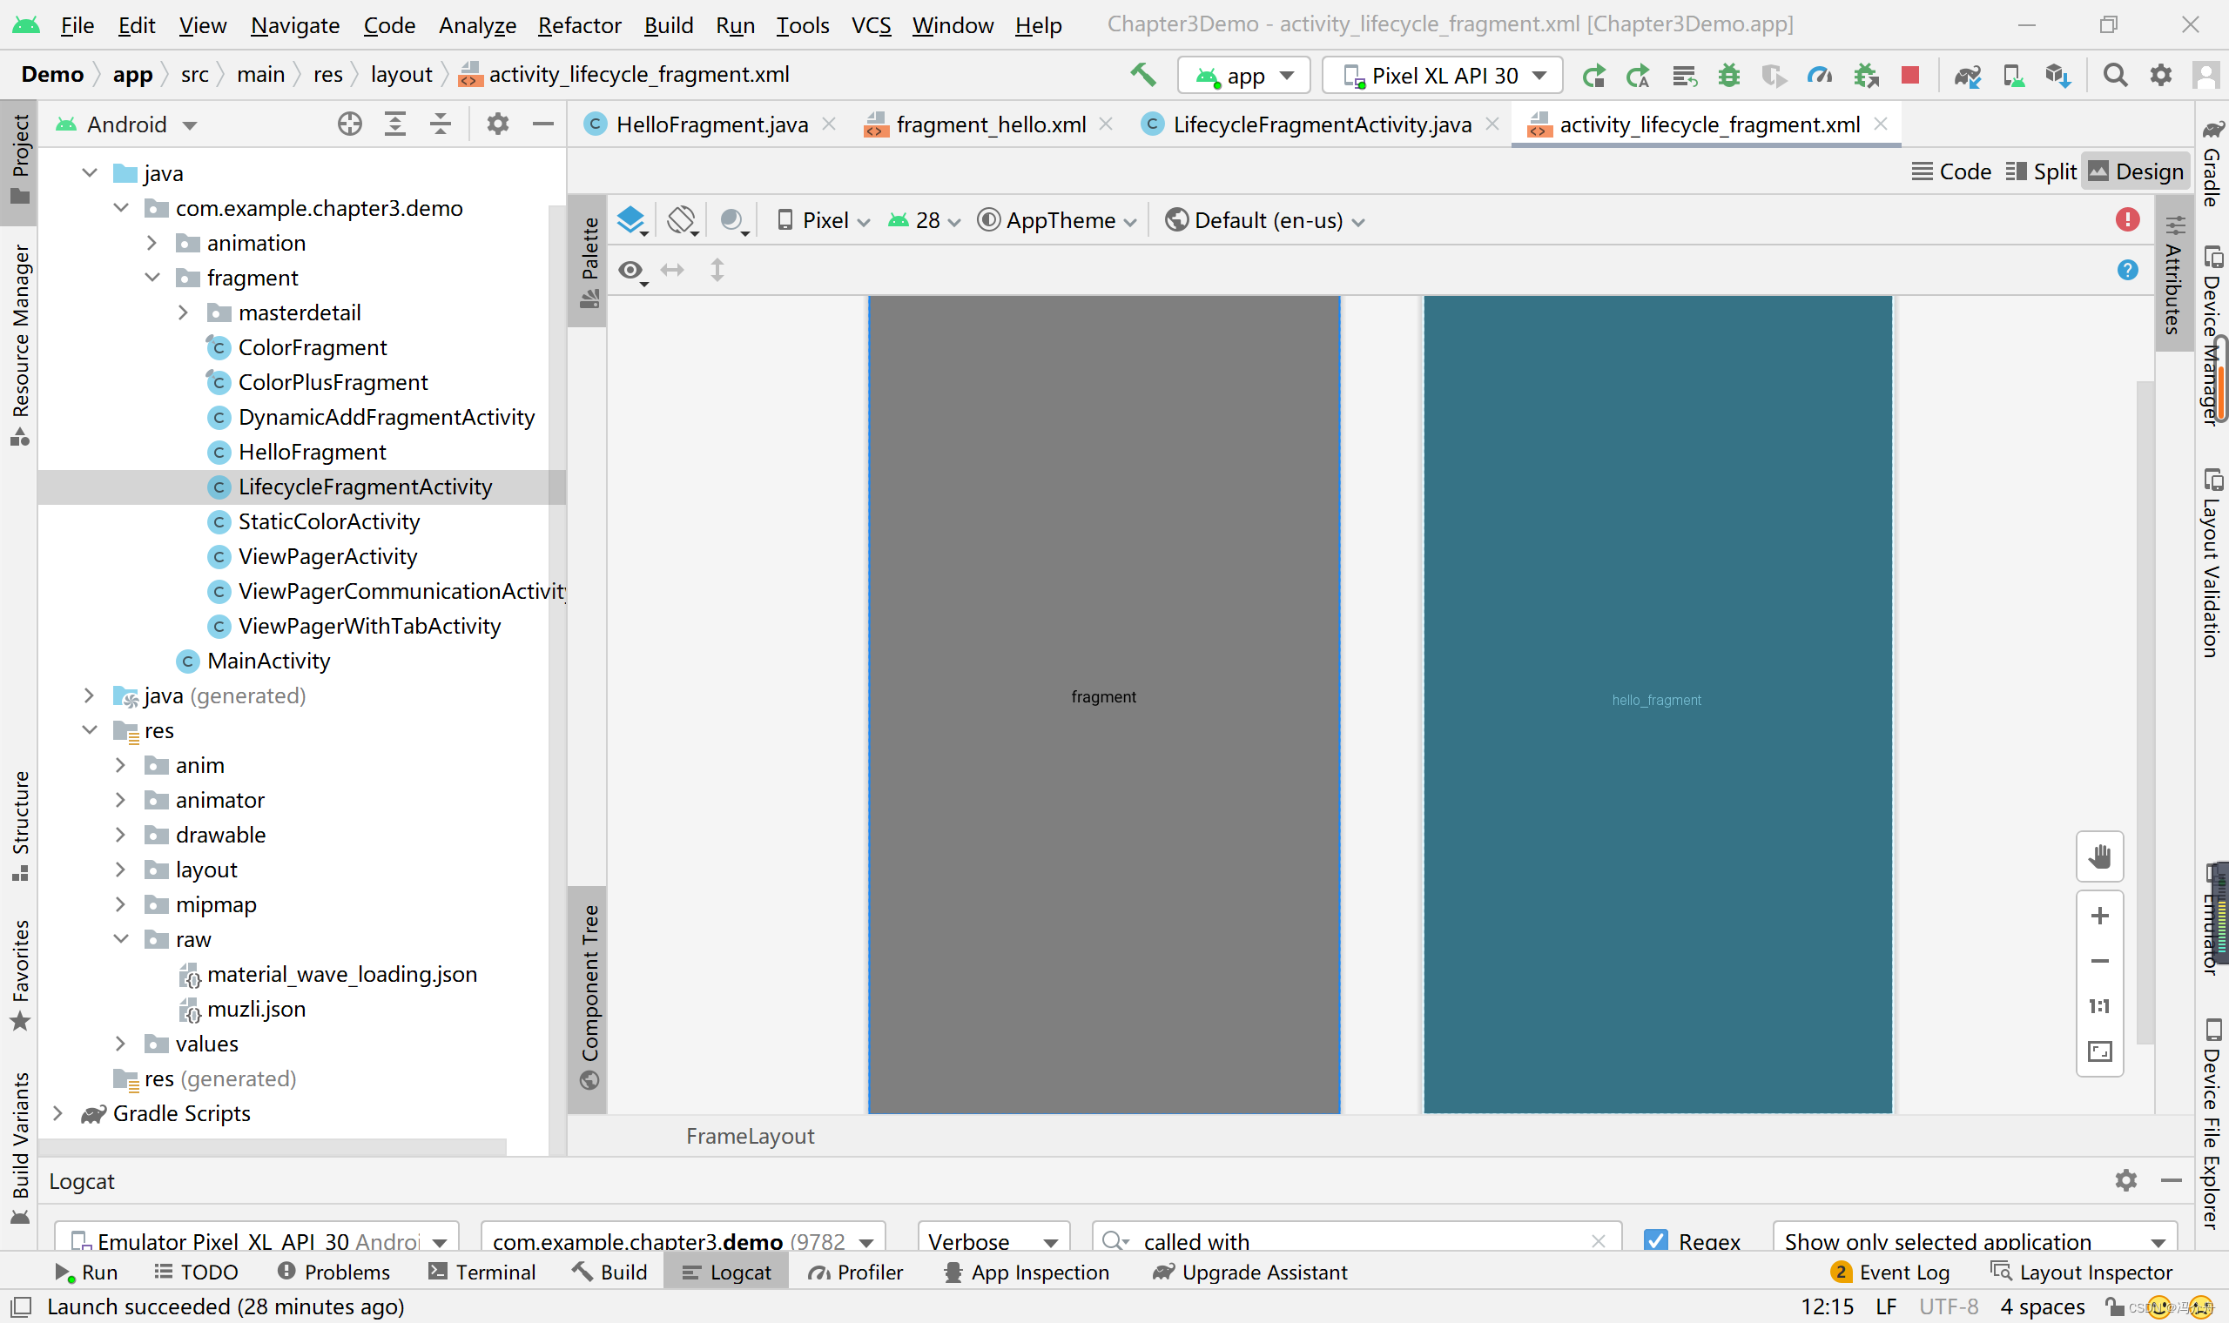The width and height of the screenshot is (2229, 1323).
Task: Switch to fragment_hello.xml tab
Action: pos(990,124)
